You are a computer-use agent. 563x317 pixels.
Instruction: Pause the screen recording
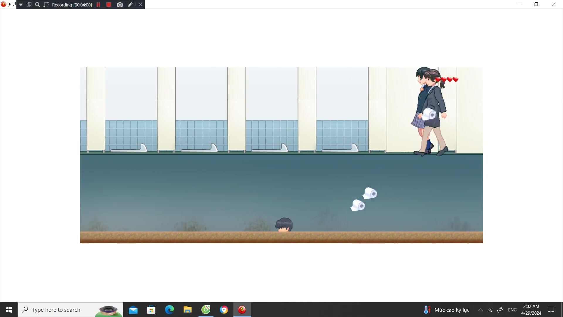98,5
